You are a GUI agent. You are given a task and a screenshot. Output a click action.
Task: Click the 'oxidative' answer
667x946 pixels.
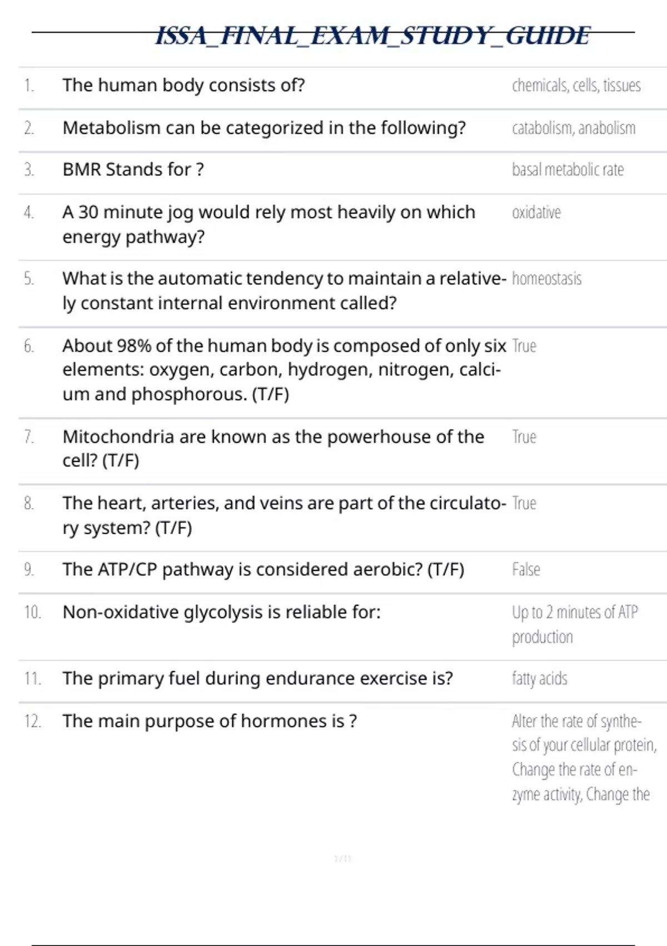(536, 212)
